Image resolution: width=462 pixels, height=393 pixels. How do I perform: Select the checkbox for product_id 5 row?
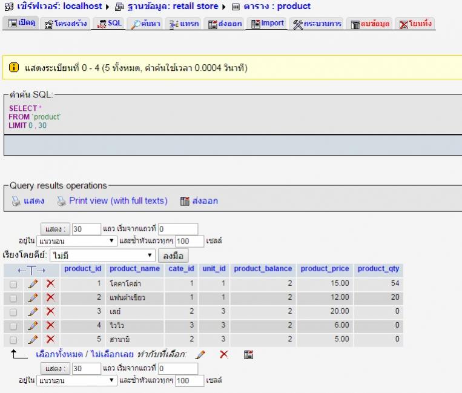point(13,340)
